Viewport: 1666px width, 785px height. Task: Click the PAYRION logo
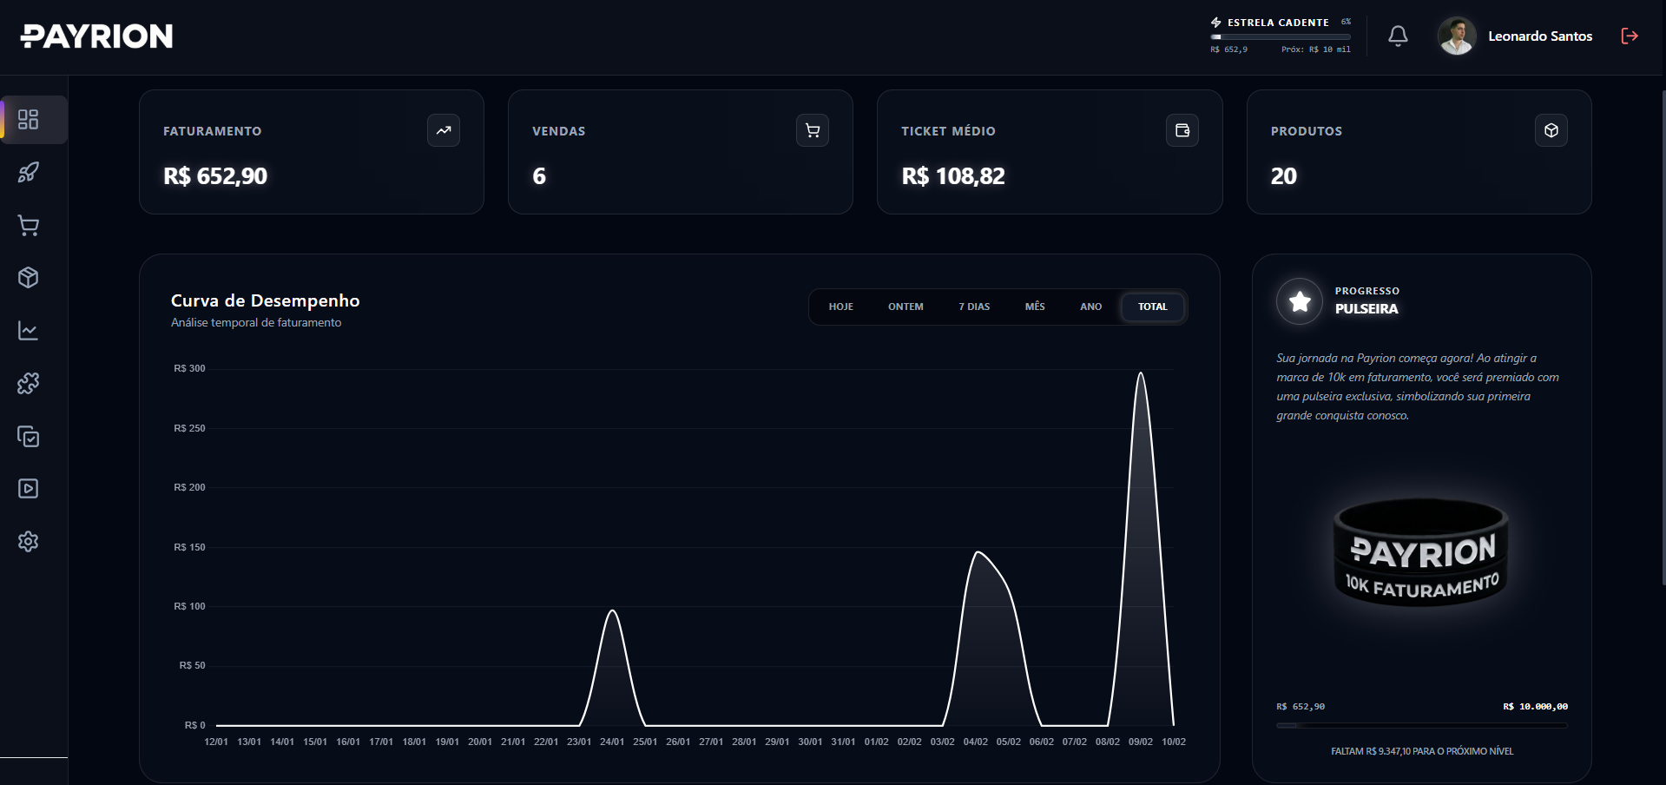[x=96, y=36]
